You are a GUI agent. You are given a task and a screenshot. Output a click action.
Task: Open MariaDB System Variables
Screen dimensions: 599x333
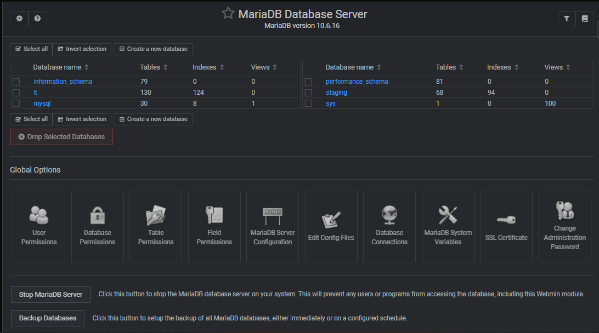tap(448, 226)
